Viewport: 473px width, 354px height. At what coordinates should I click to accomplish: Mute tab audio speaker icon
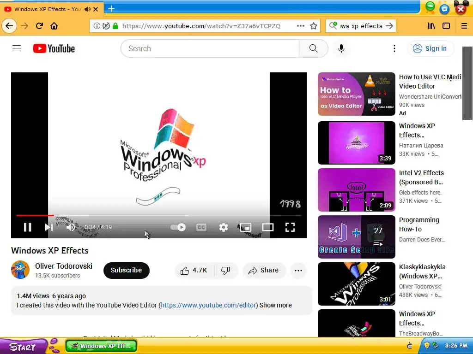coord(87,9)
